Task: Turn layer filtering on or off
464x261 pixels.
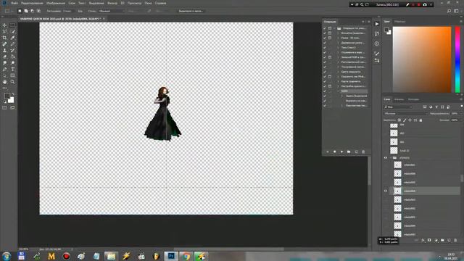Action: coord(461,107)
